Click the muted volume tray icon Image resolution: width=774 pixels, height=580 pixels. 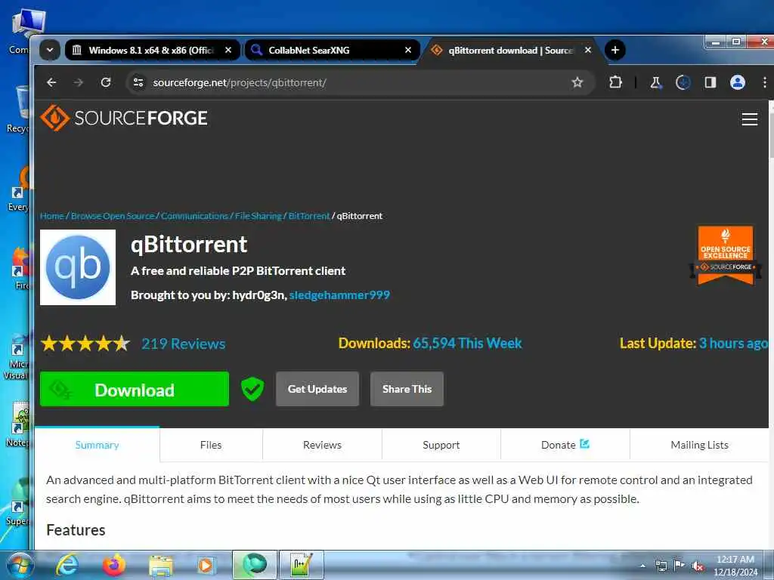coord(698,566)
